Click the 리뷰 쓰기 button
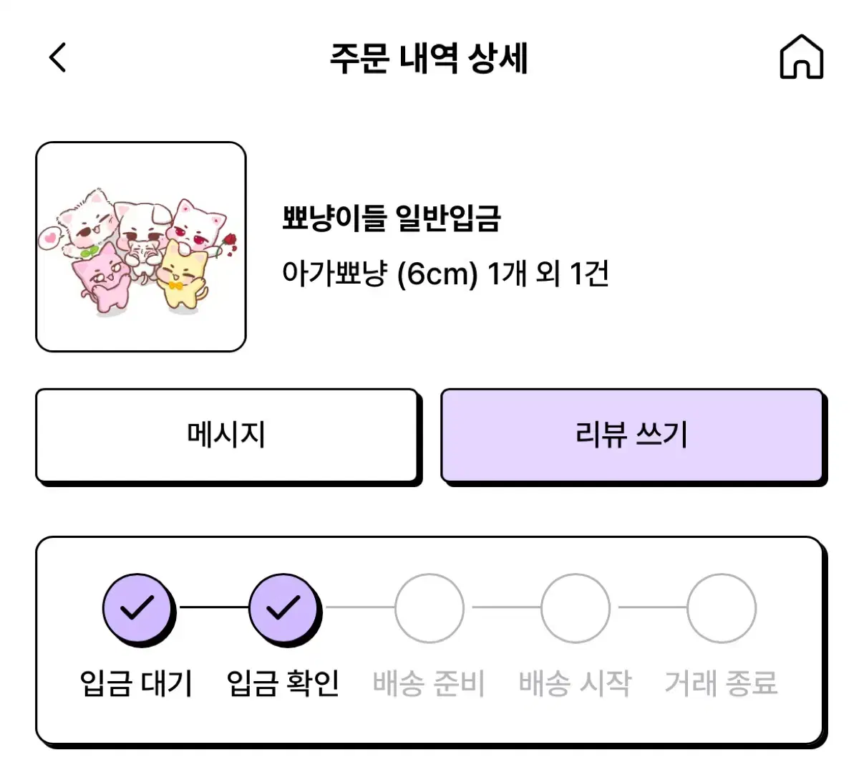The image size is (859, 770). tap(632, 435)
